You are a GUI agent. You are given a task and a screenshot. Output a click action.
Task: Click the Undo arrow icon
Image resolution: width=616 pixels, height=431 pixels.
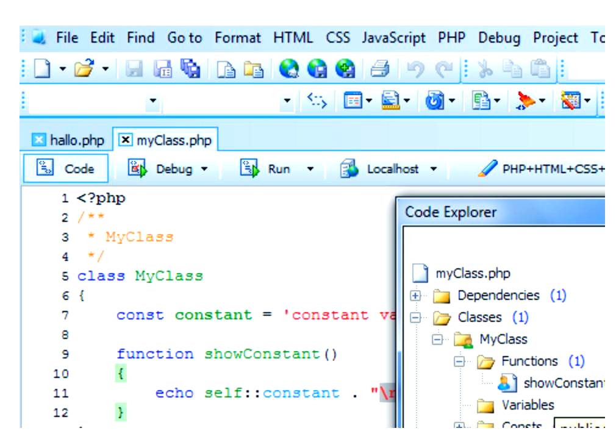coord(415,69)
